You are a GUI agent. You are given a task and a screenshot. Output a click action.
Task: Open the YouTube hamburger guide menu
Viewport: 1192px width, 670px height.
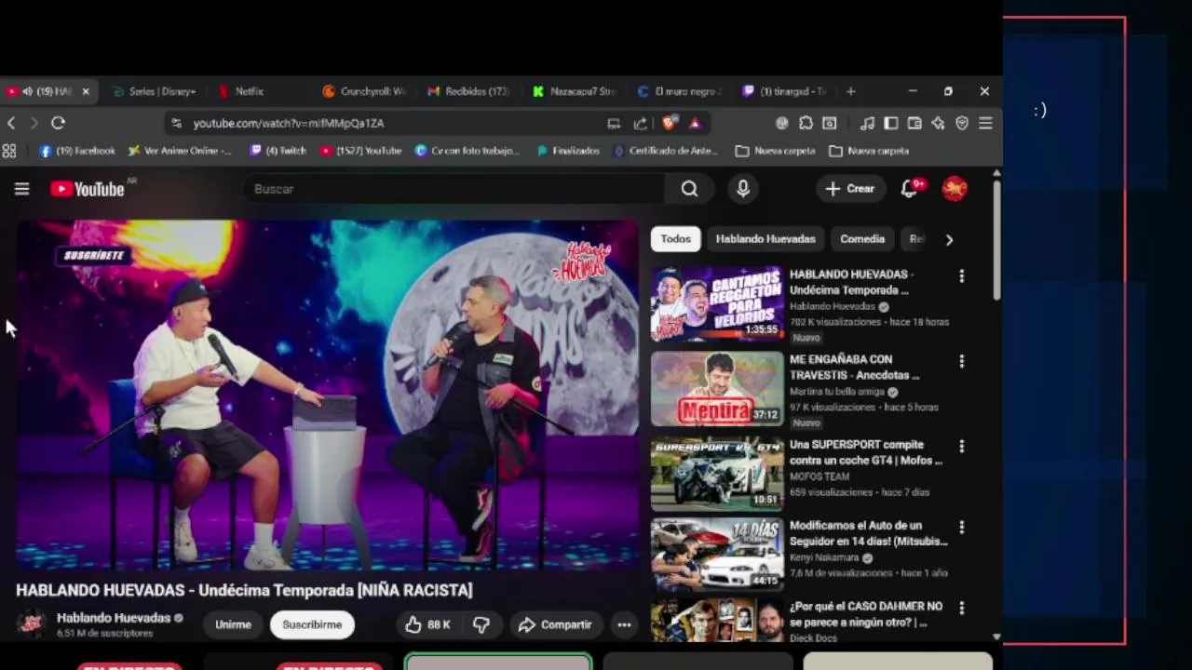point(21,189)
